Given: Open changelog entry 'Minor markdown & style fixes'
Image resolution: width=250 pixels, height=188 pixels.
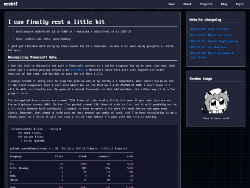Looking at the screenshot, I should [x=211, y=55].
